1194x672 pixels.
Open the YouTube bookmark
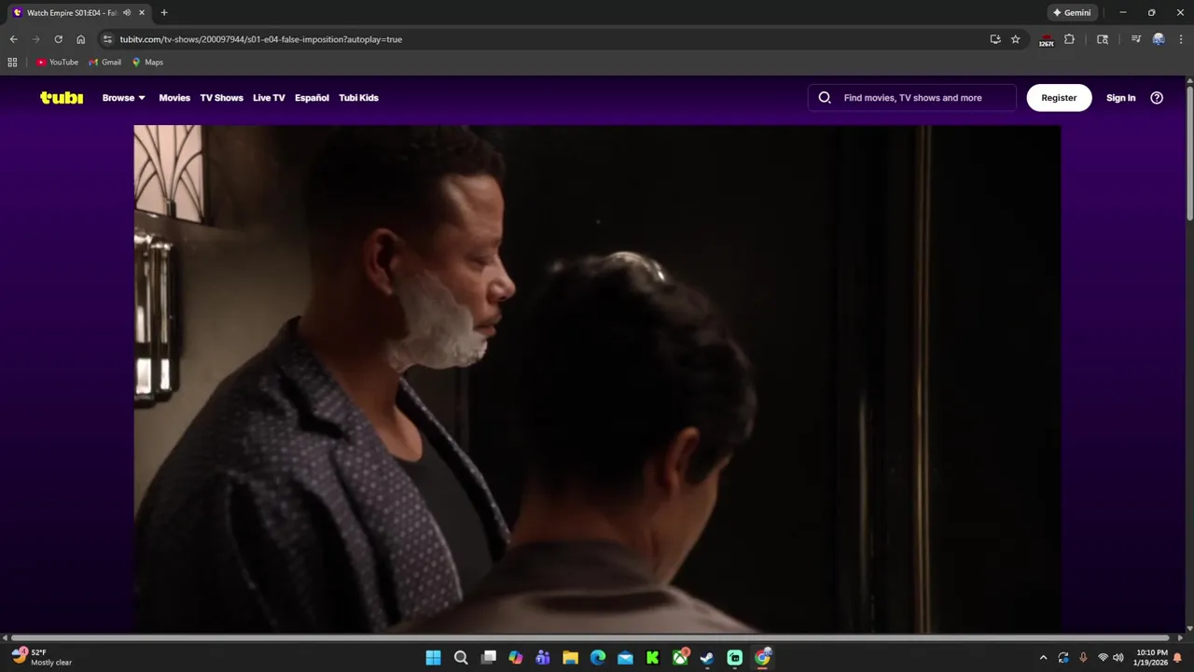coord(57,63)
